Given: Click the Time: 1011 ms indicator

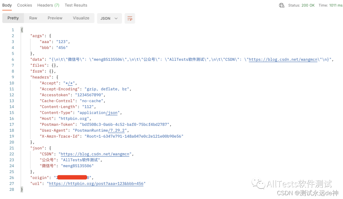Looking at the screenshot, I should 330,5.
